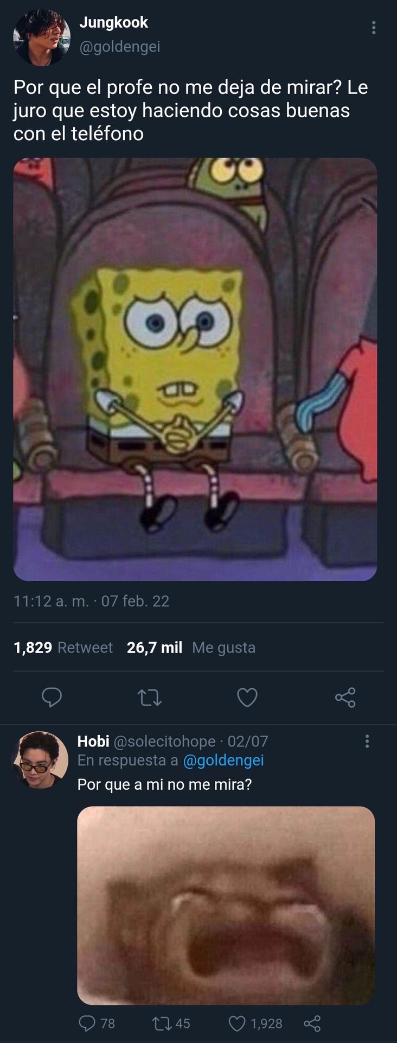Tap the reply speech bubble under main tweet
The image size is (397, 1043).
click(52, 697)
